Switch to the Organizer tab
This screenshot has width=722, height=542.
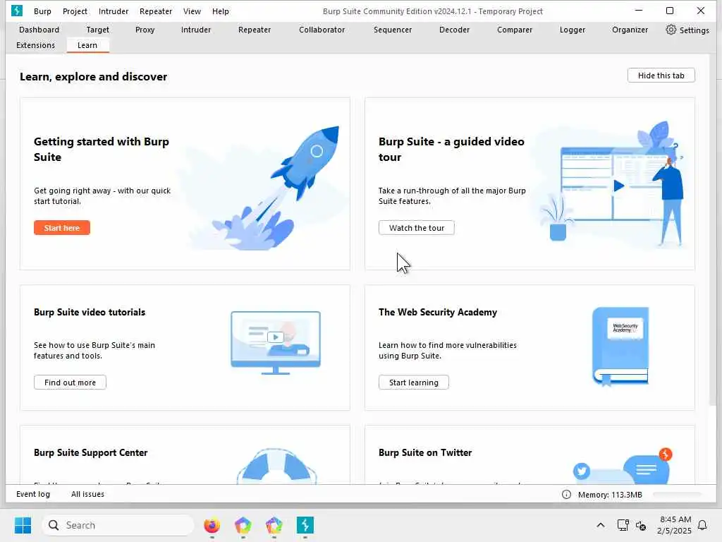(x=630, y=30)
